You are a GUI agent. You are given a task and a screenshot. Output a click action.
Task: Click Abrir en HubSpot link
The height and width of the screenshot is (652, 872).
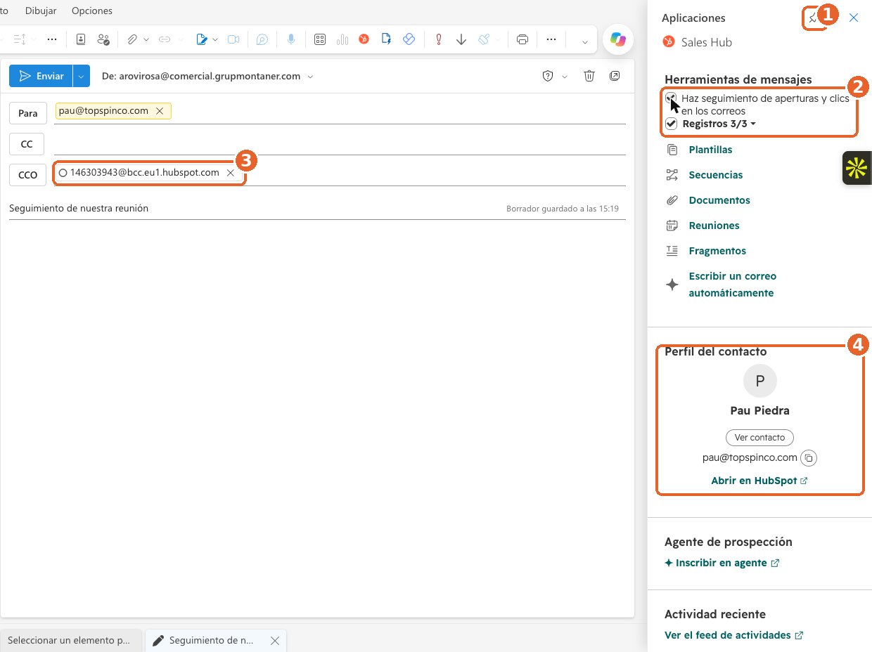[759, 481]
